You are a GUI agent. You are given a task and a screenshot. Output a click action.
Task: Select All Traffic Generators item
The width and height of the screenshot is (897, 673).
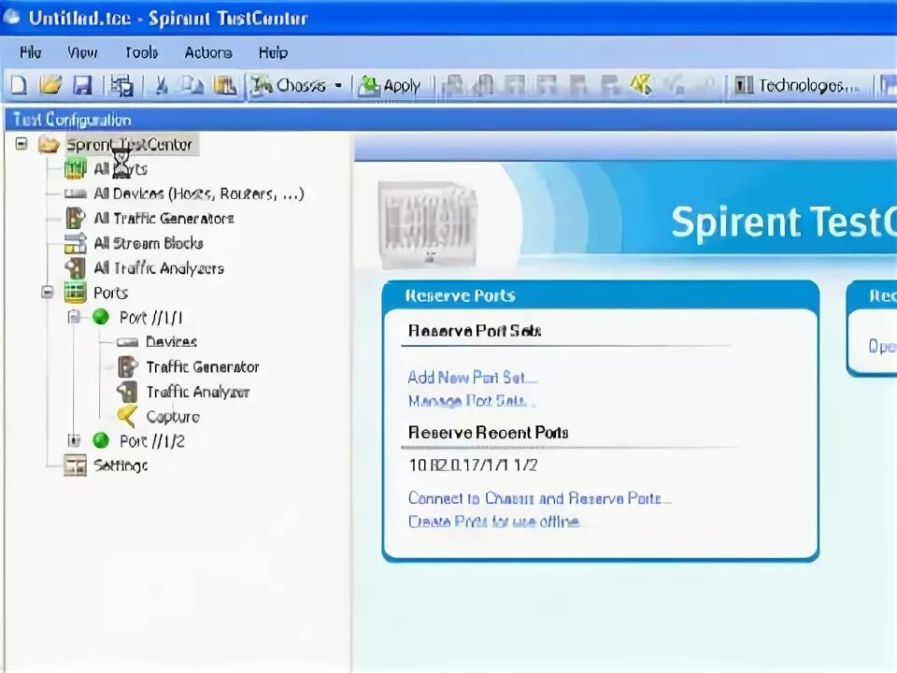point(164,218)
